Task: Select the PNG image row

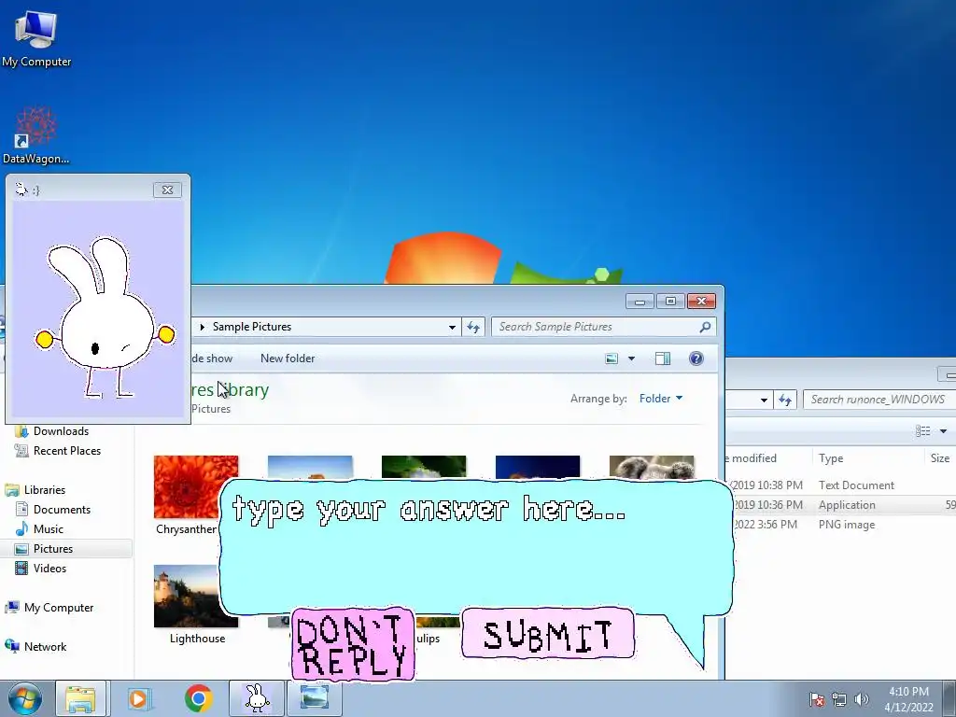Action: (x=841, y=525)
